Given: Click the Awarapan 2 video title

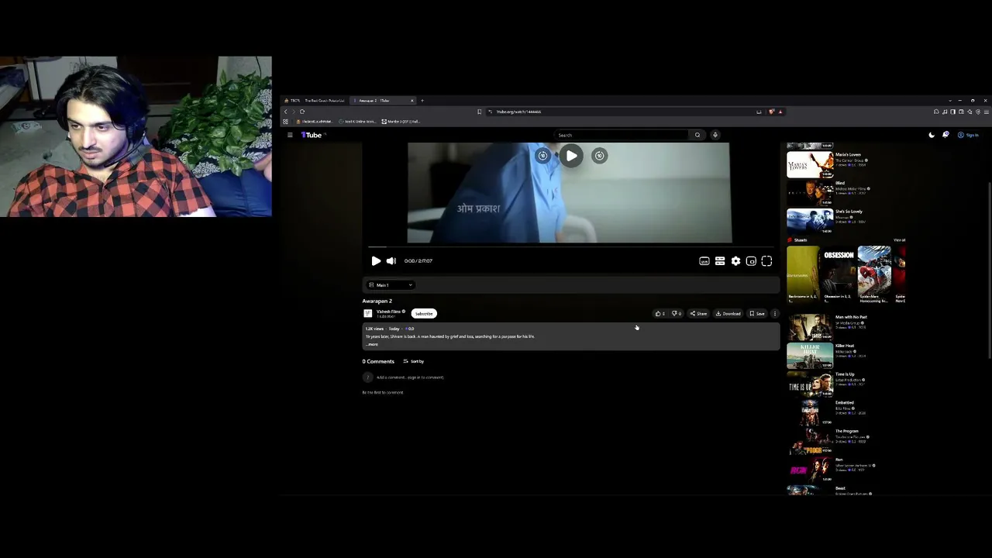Looking at the screenshot, I should [x=377, y=301].
